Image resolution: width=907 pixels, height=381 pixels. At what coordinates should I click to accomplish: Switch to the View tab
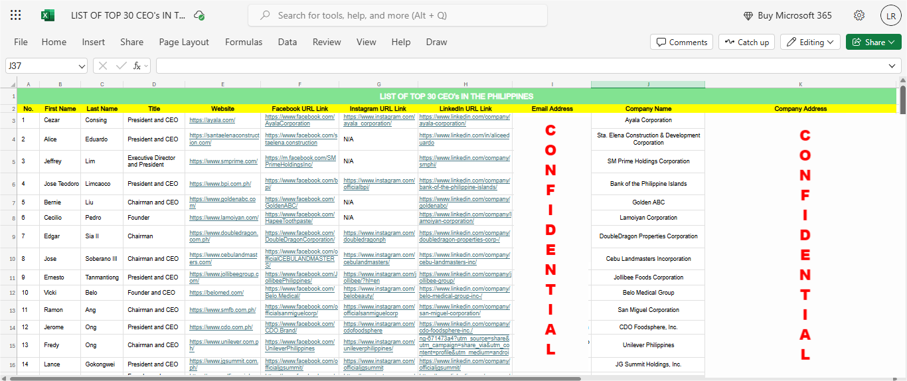(x=366, y=42)
